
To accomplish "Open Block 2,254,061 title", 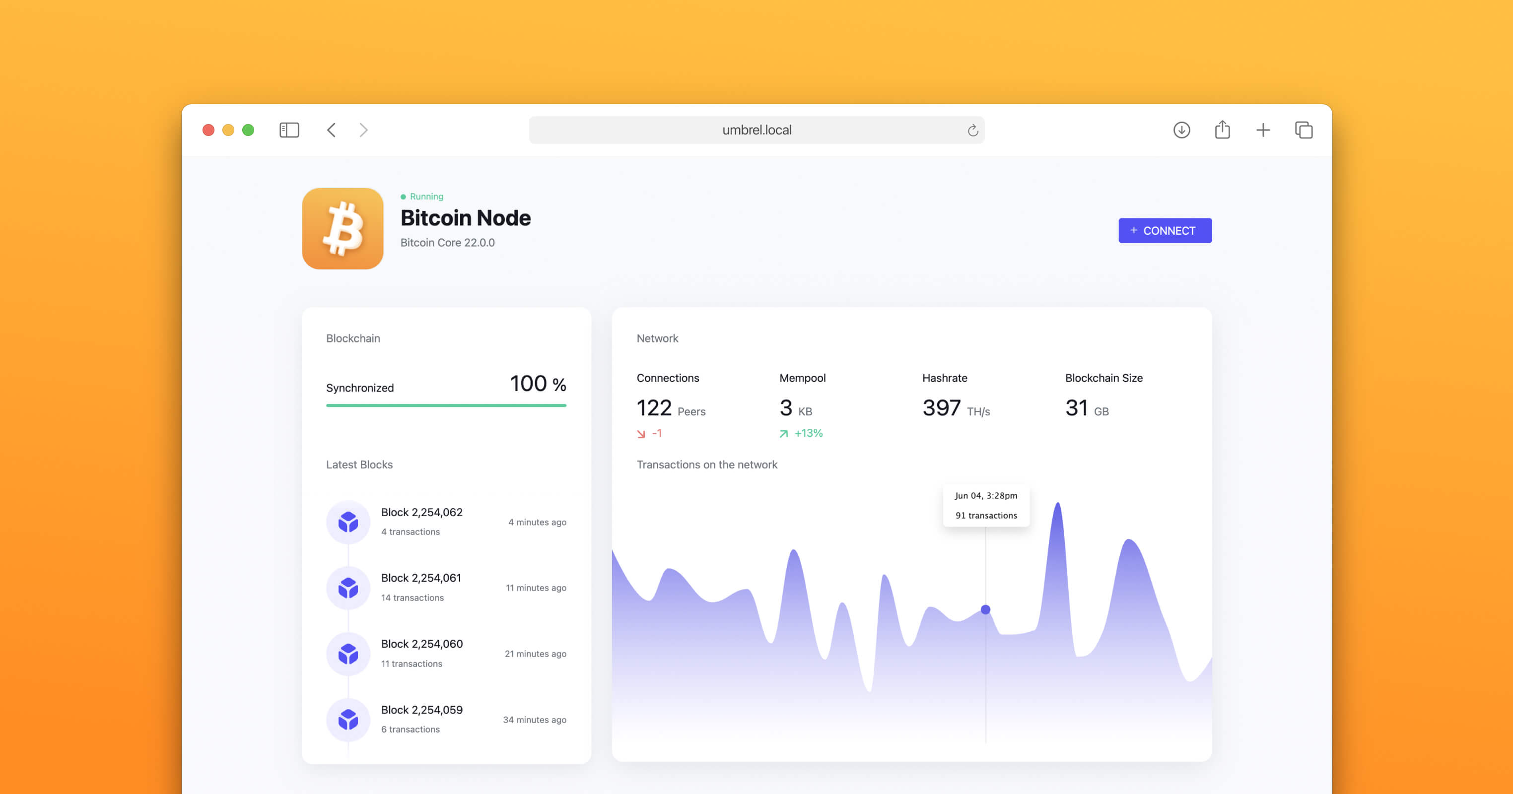I will pos(421,578).
